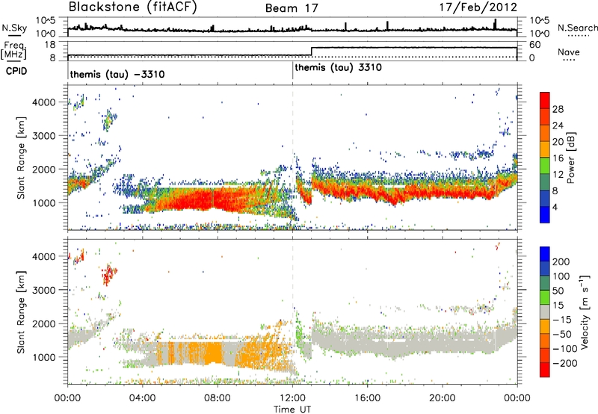Screen dimensions: 598x414
Task: Select the 'themis (tau) -3310' CPID text
Action: [117, 74]
